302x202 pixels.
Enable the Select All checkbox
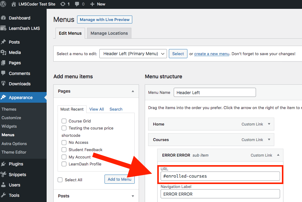coord(60,180)
